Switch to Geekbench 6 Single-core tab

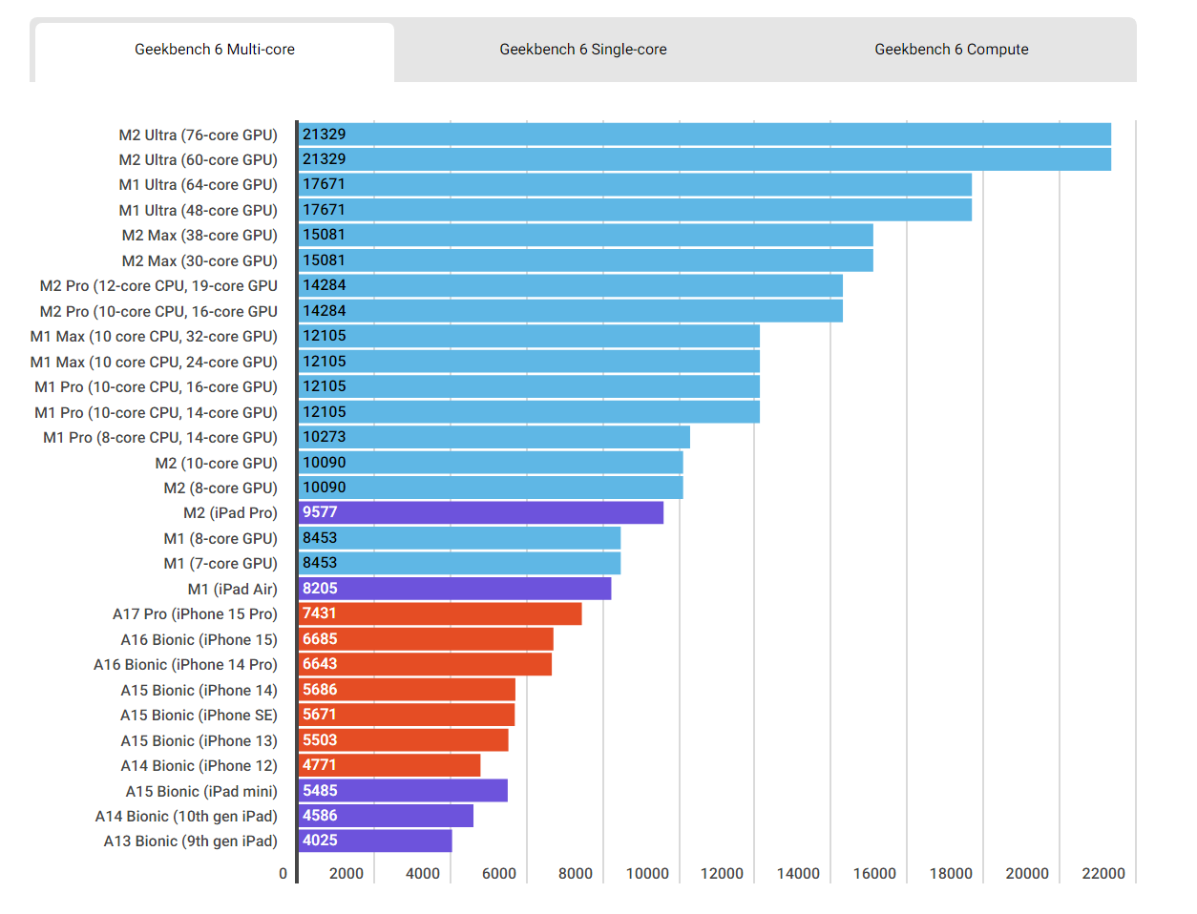coord(583,50)
